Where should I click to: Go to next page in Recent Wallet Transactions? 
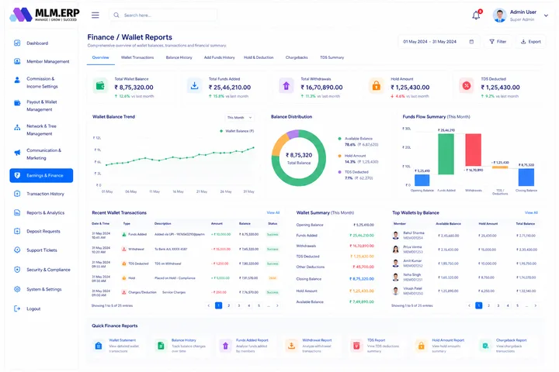(277, 305)
